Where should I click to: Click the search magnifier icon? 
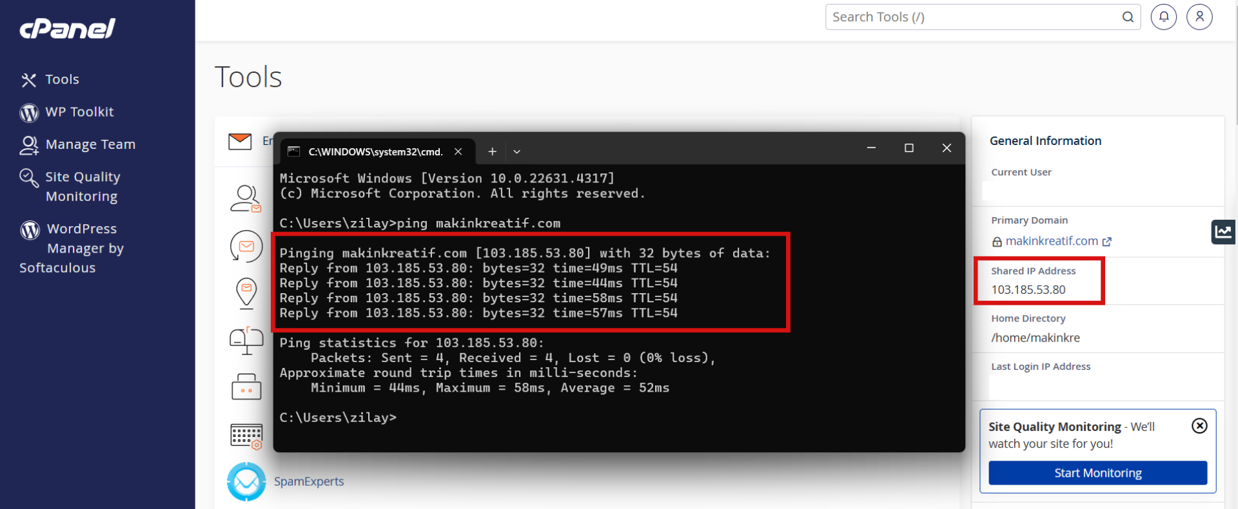(x=1128, y=17)
